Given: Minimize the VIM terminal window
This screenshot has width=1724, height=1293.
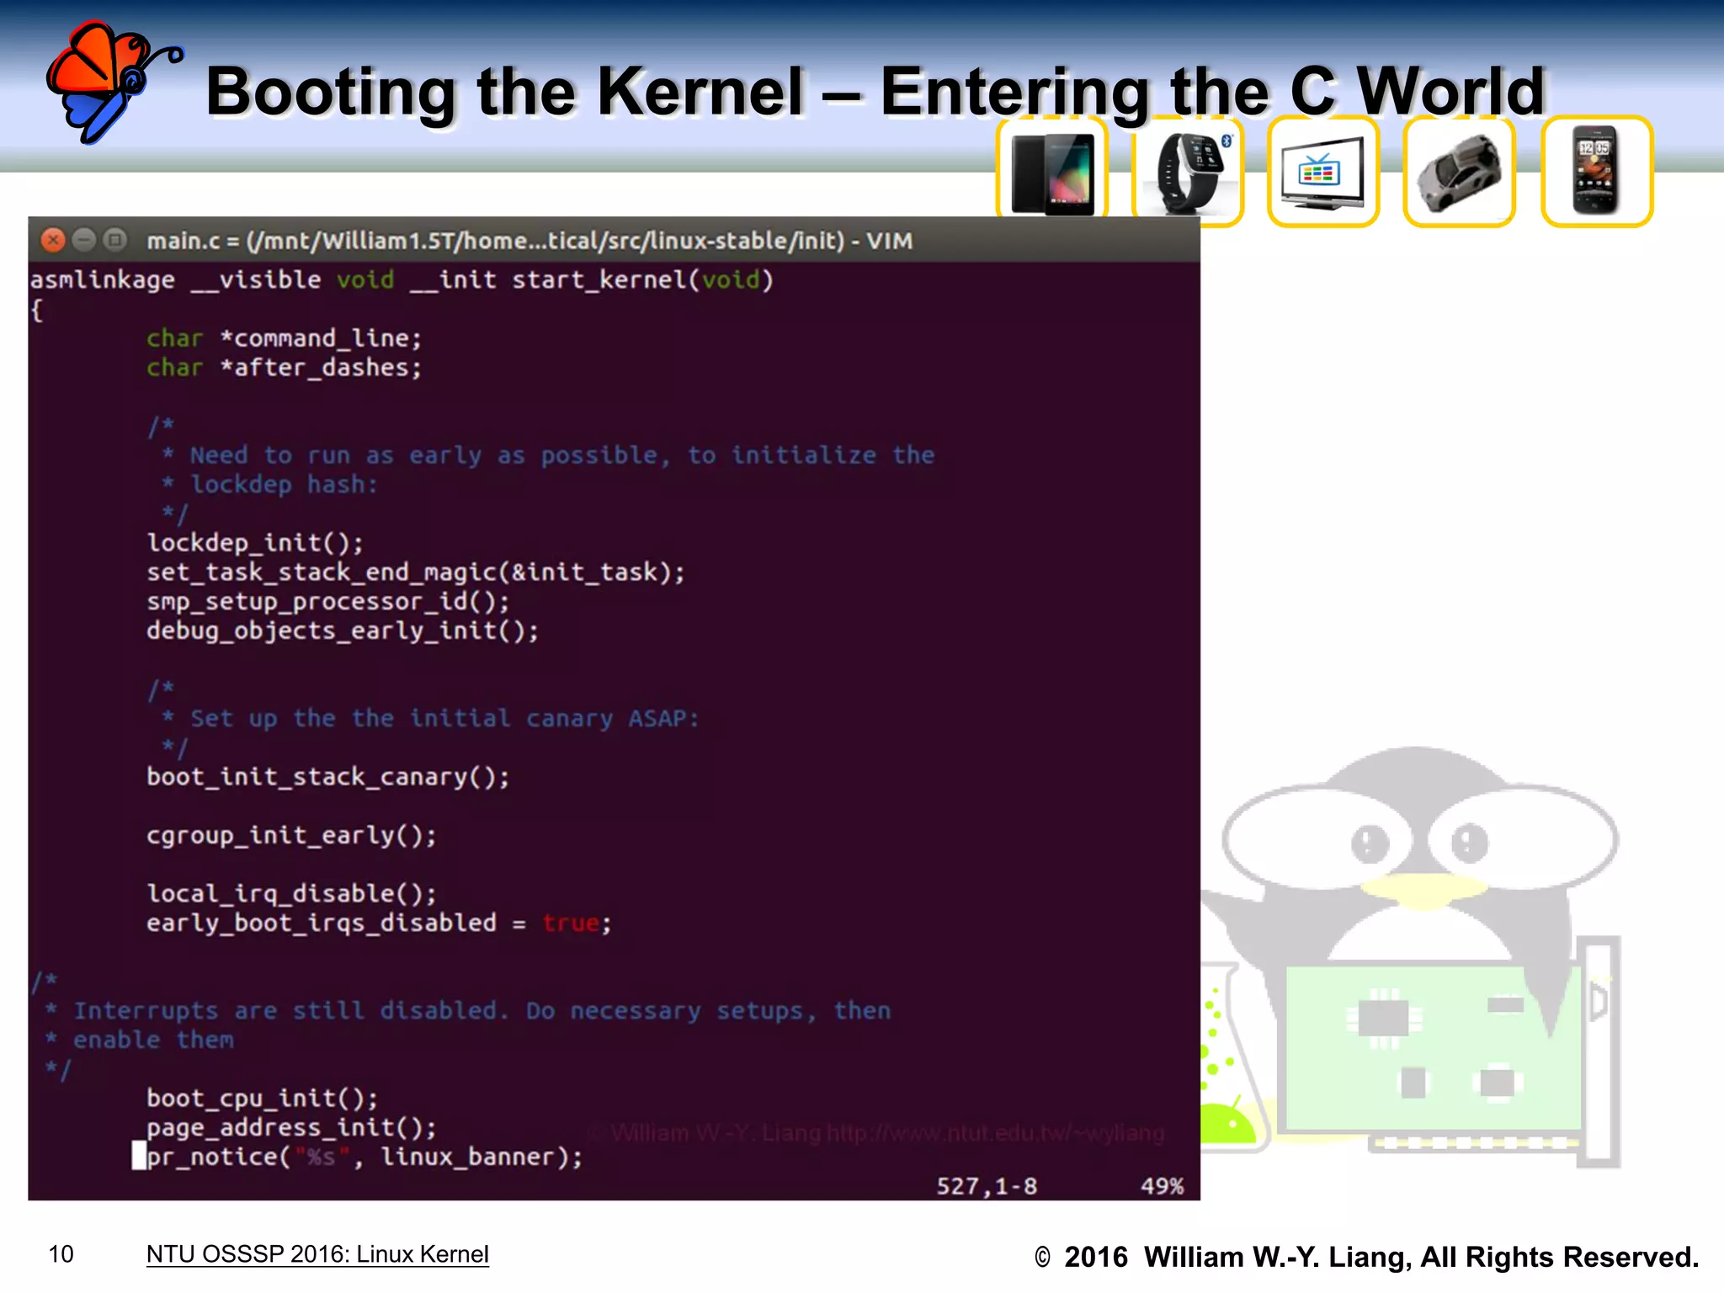Looking at the screenshot, I should pyautogui.click(x=84, y=241).
